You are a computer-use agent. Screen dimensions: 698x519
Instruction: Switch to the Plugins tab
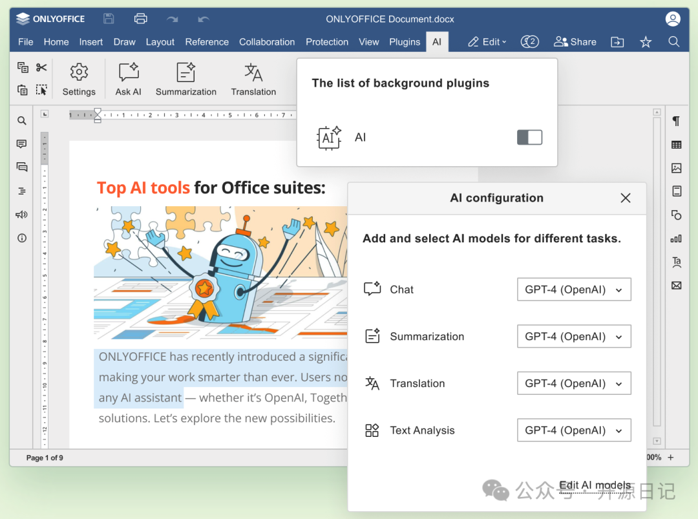[405, 42]
